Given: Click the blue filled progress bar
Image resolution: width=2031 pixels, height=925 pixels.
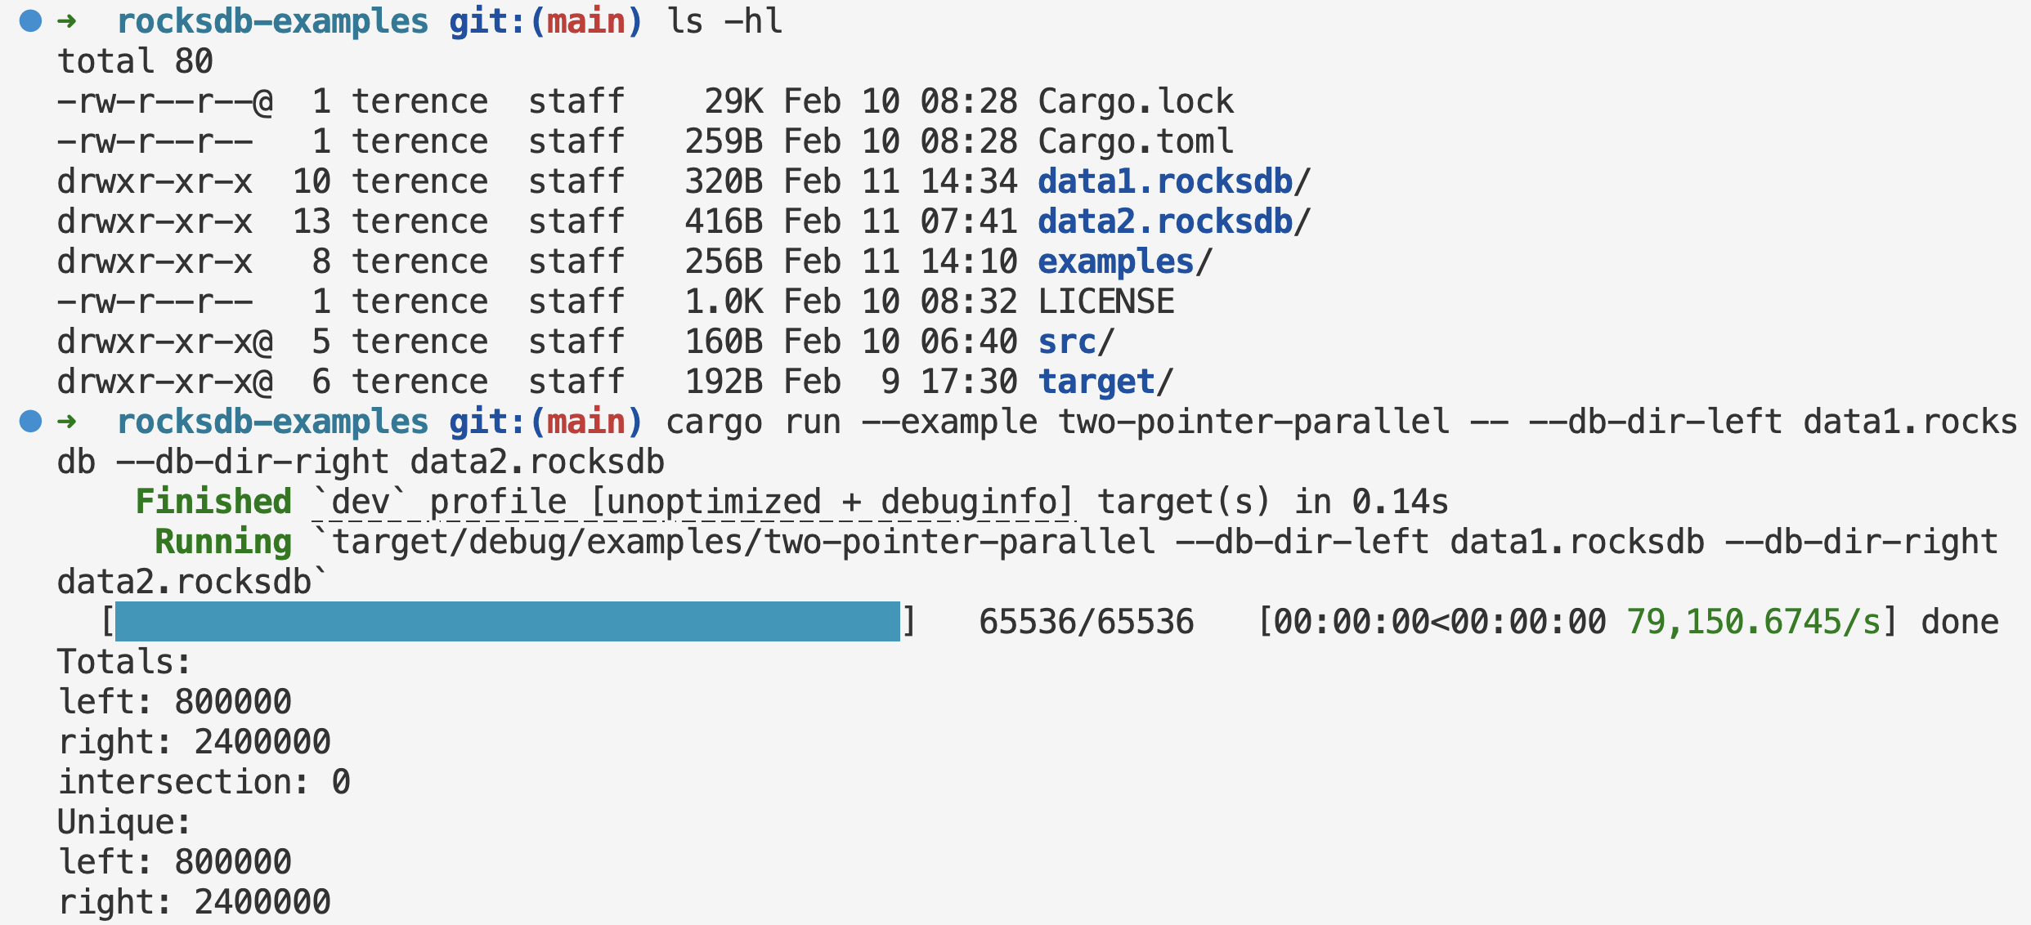Looking at the screenshot, I should coord(507,622).
